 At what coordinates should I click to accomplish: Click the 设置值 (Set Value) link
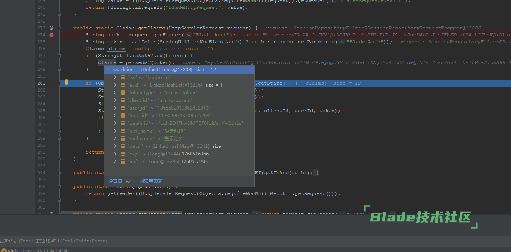point(115,182)
